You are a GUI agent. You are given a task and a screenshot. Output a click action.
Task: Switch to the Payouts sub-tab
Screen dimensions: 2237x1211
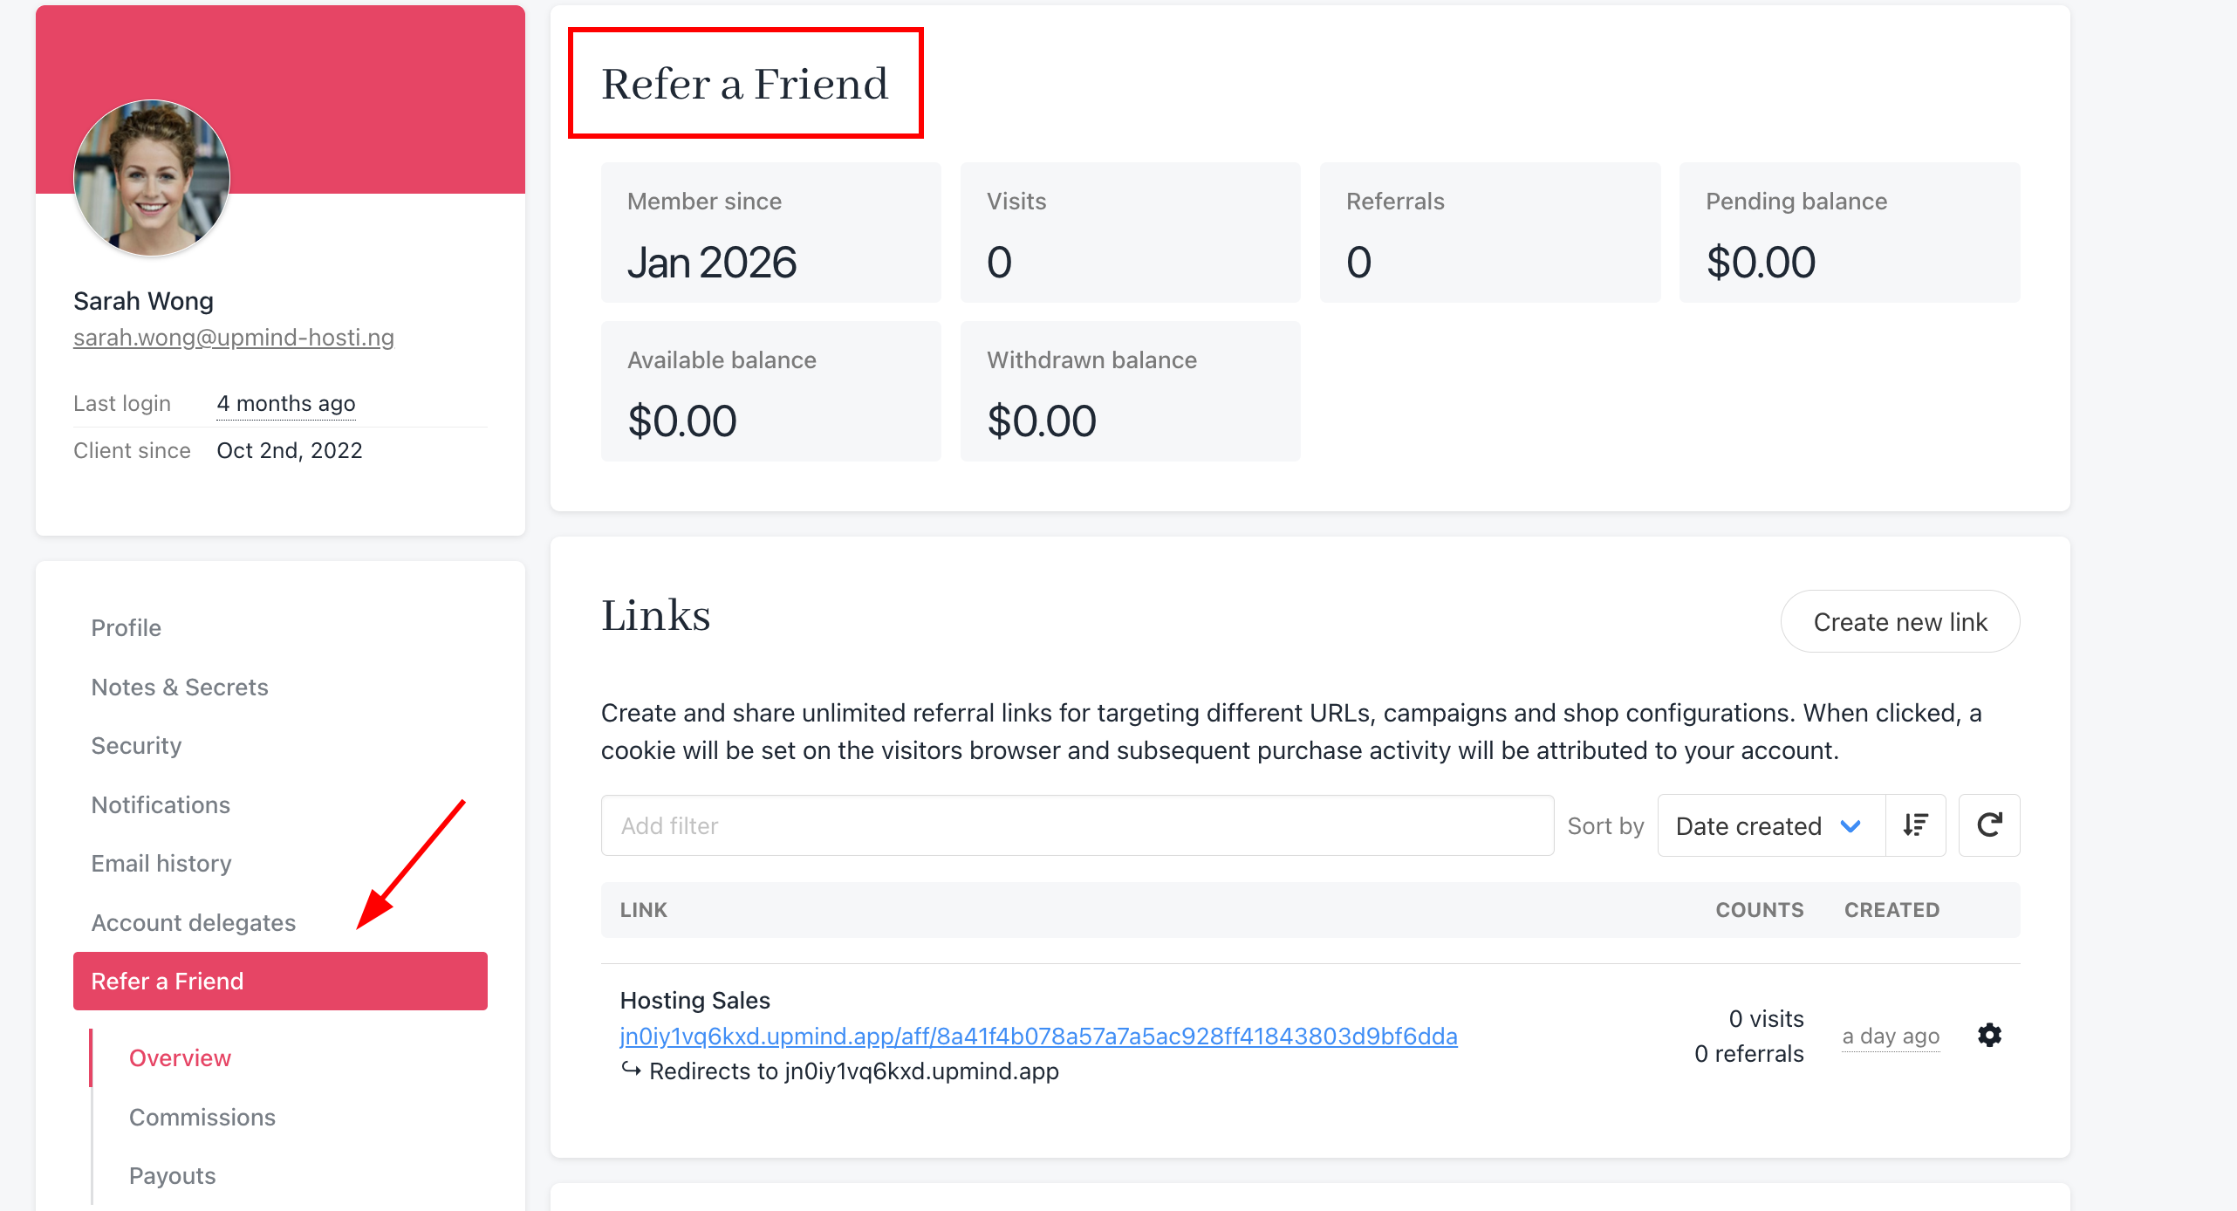pos(173,1176)
